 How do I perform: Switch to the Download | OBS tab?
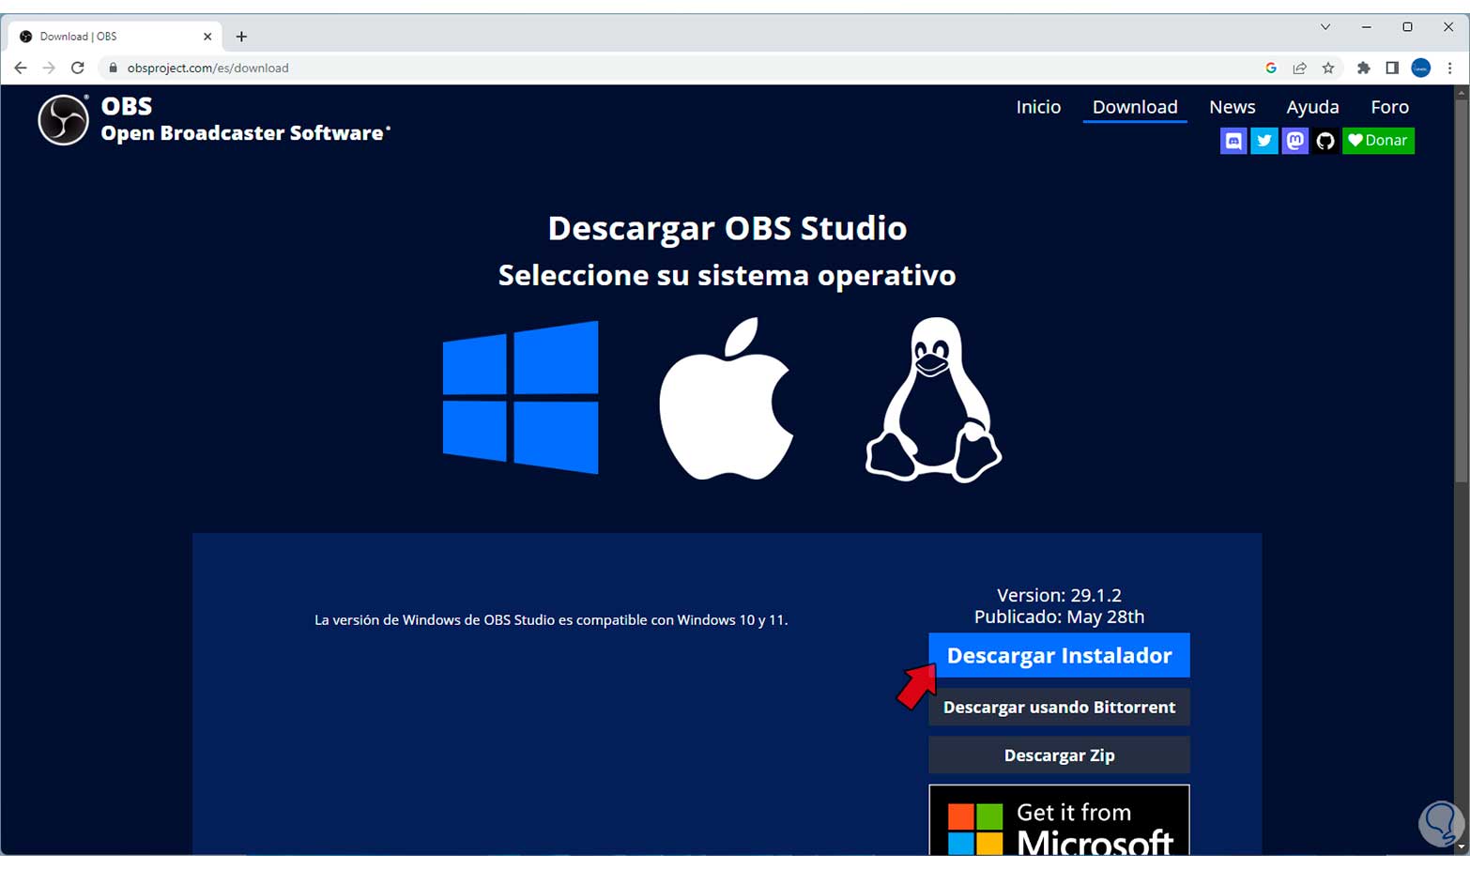[x=115, y=37]
